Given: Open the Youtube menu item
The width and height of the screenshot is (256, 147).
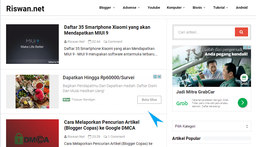Looking at the screenshot, I should click(x=154, y=8).
